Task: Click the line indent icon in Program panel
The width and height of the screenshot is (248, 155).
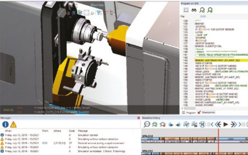Action: [x=186, y=10]
